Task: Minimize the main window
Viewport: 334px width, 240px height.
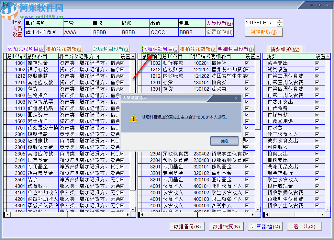Action: click(x=312, y=5)
